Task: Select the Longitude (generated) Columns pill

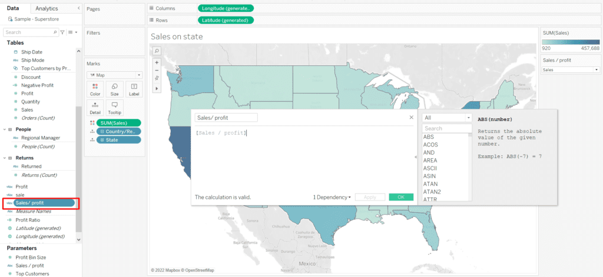Action: pos(226,8)
